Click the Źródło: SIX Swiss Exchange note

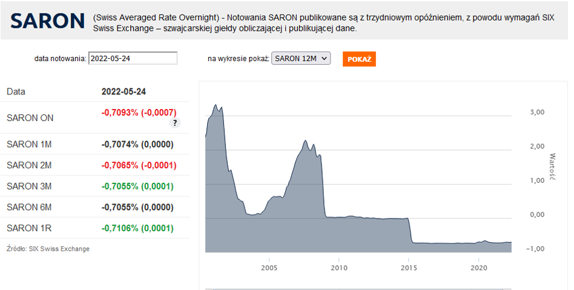tap(48, 249)
